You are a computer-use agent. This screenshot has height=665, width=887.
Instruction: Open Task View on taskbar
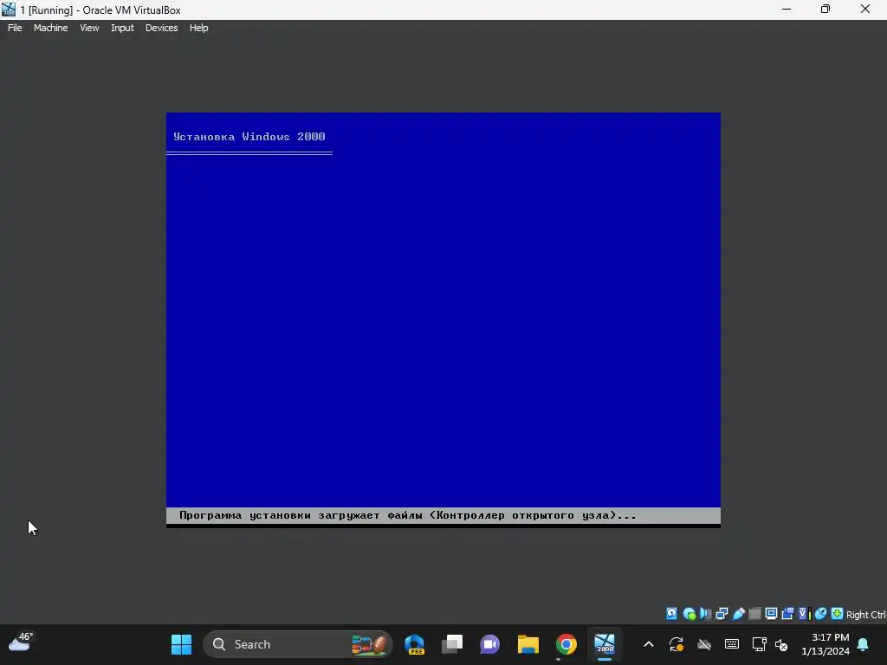pyautogui.click(x=452, y=644)
